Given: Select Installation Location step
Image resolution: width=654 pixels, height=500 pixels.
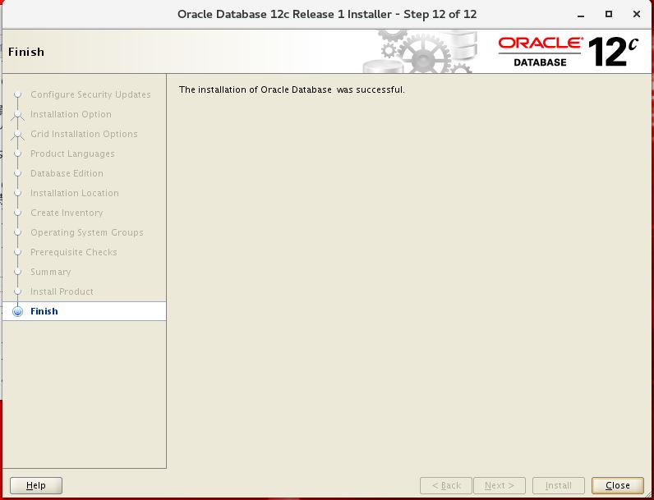Looking at the screenshot, I should point(74,193).
